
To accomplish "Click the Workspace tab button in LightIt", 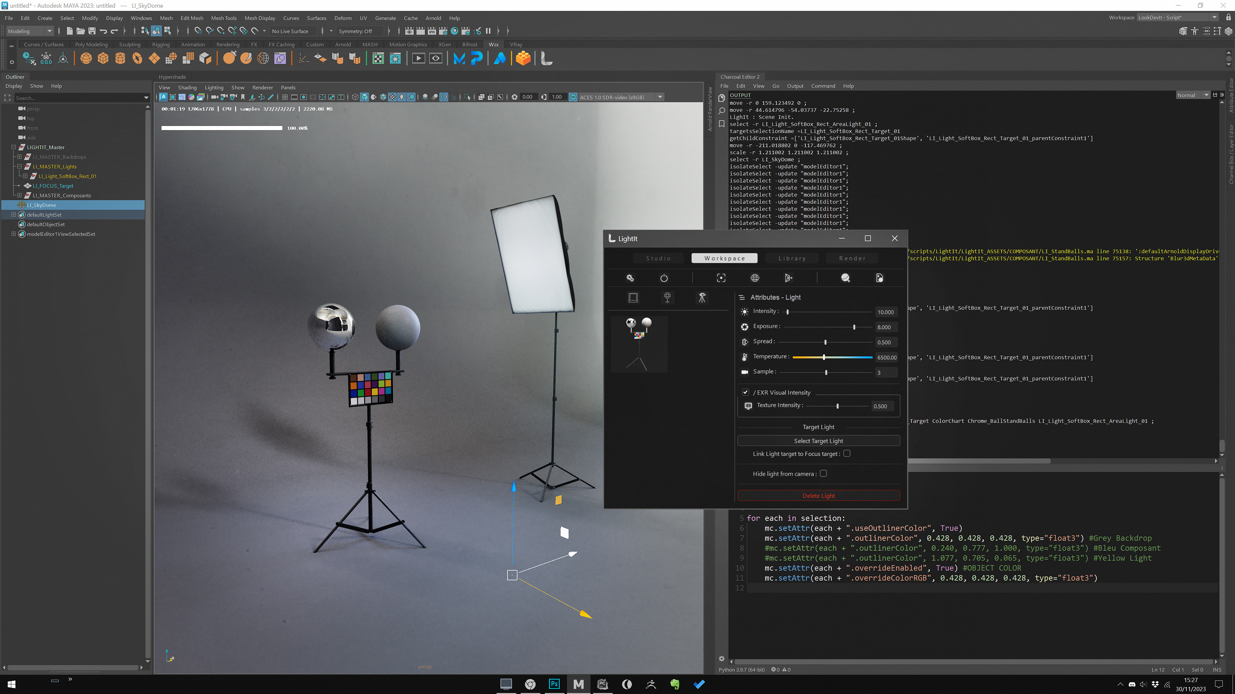I will [x=724, y=258].
